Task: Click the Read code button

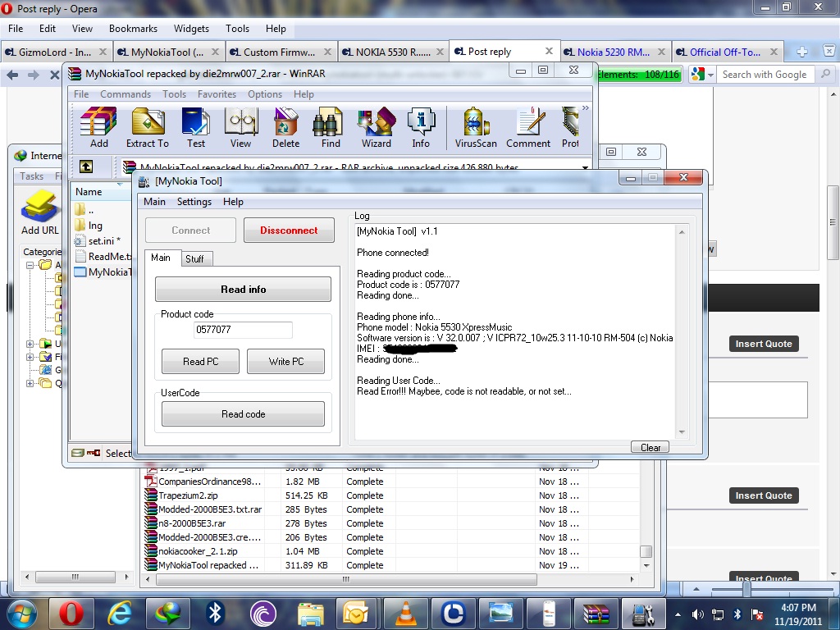Action: point(243,414)
